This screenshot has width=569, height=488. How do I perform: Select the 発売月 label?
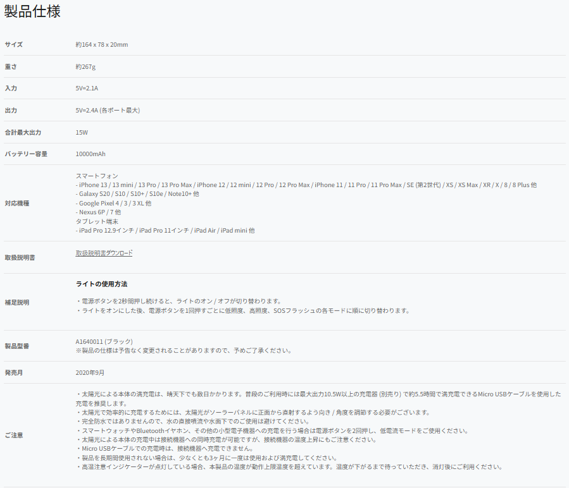[14, 373]
